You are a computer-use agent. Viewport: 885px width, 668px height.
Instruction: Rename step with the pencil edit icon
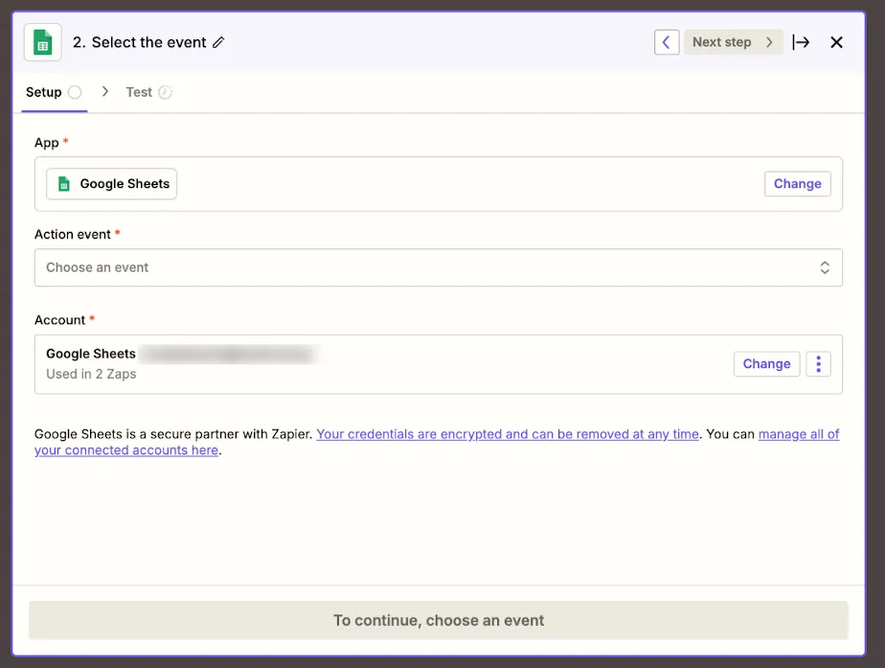click(218, 42)
